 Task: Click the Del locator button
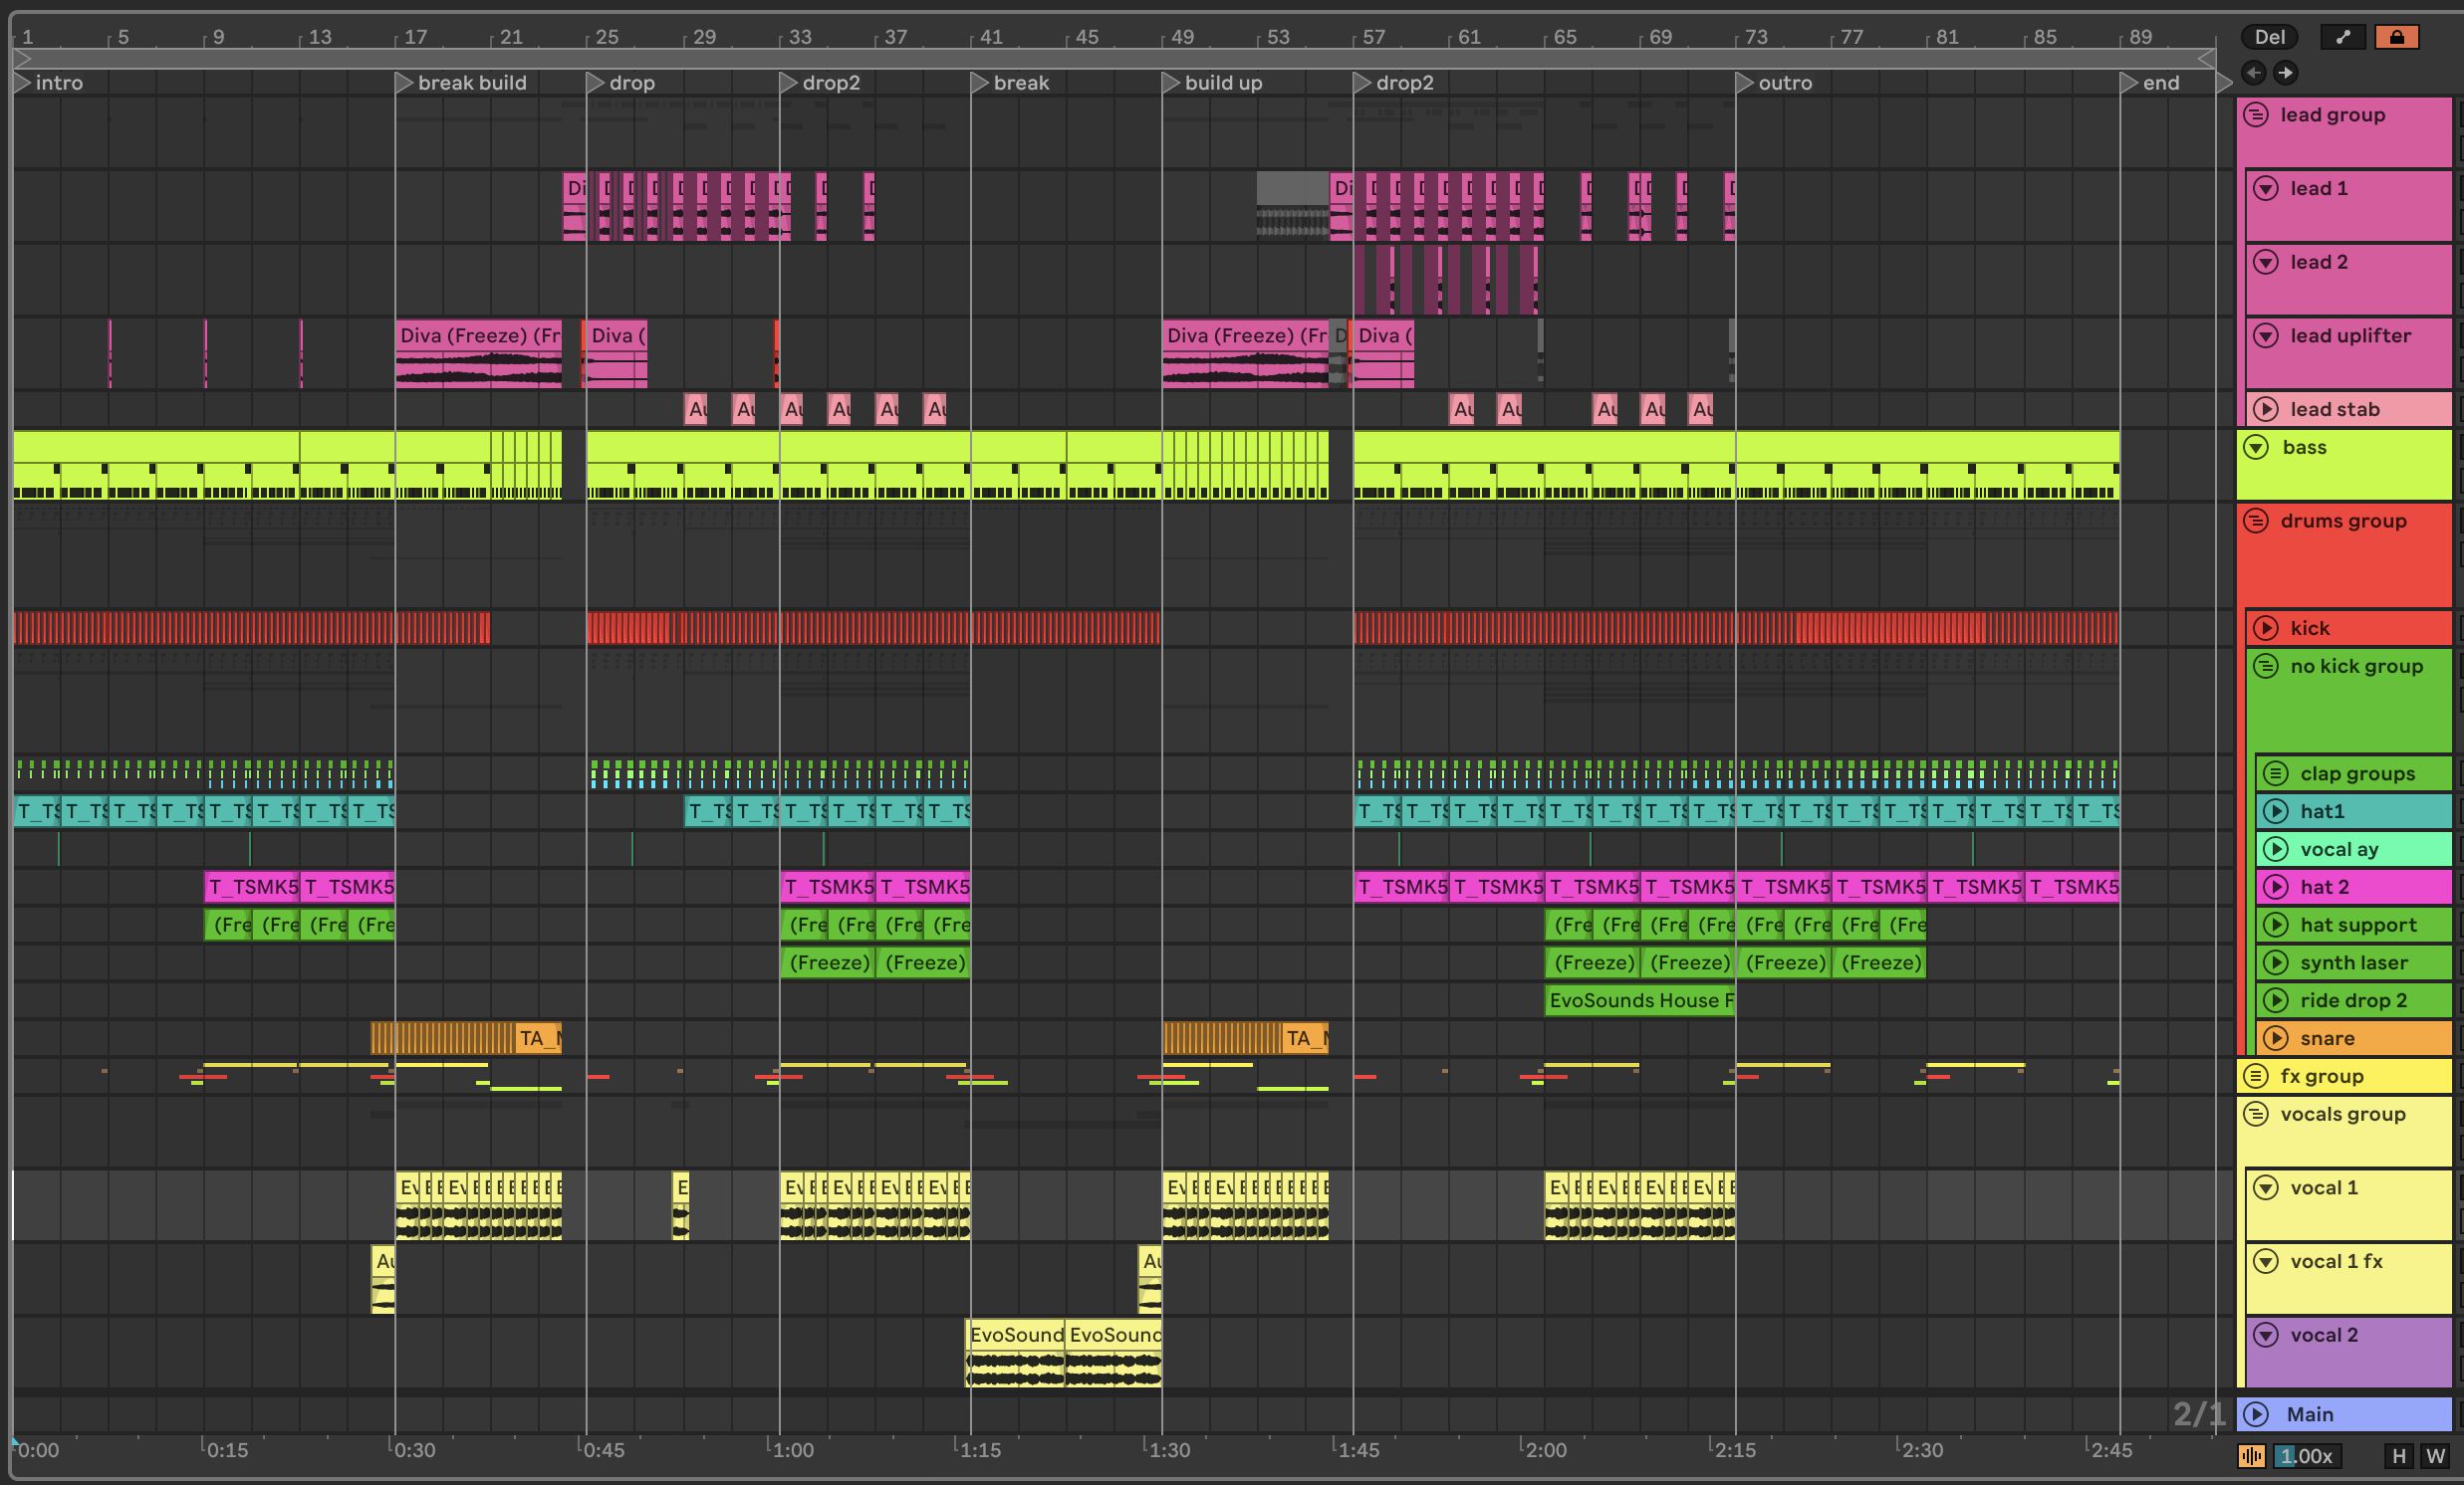[x=2269, y=37]
